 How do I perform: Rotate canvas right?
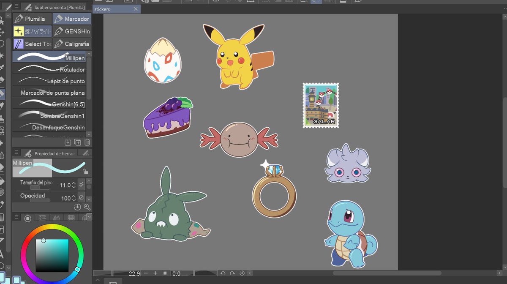[232, 273]
